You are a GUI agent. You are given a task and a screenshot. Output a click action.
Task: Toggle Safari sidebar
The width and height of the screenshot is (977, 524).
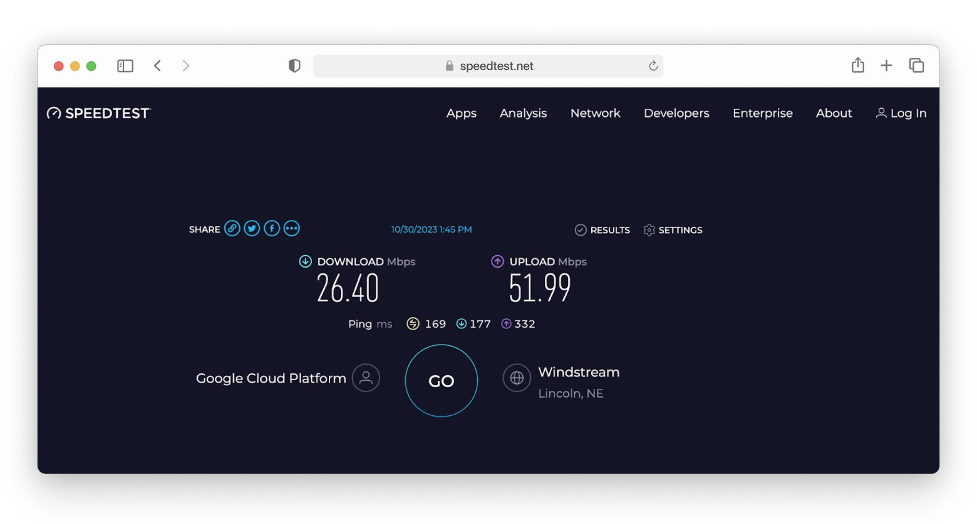pos(125,66)
